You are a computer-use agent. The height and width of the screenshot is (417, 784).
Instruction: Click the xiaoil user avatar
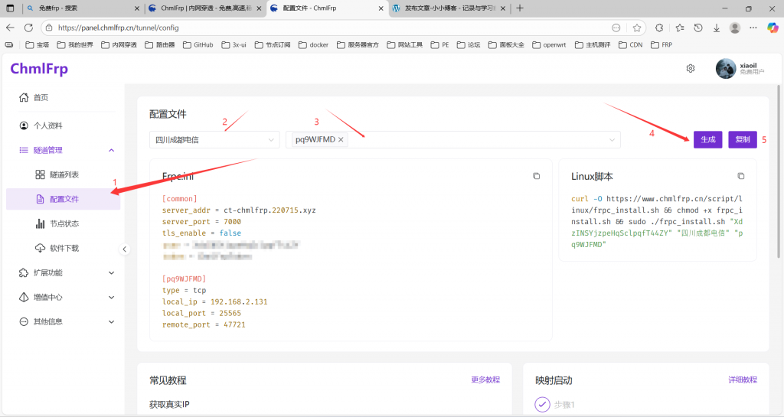(x=726, y=69)
